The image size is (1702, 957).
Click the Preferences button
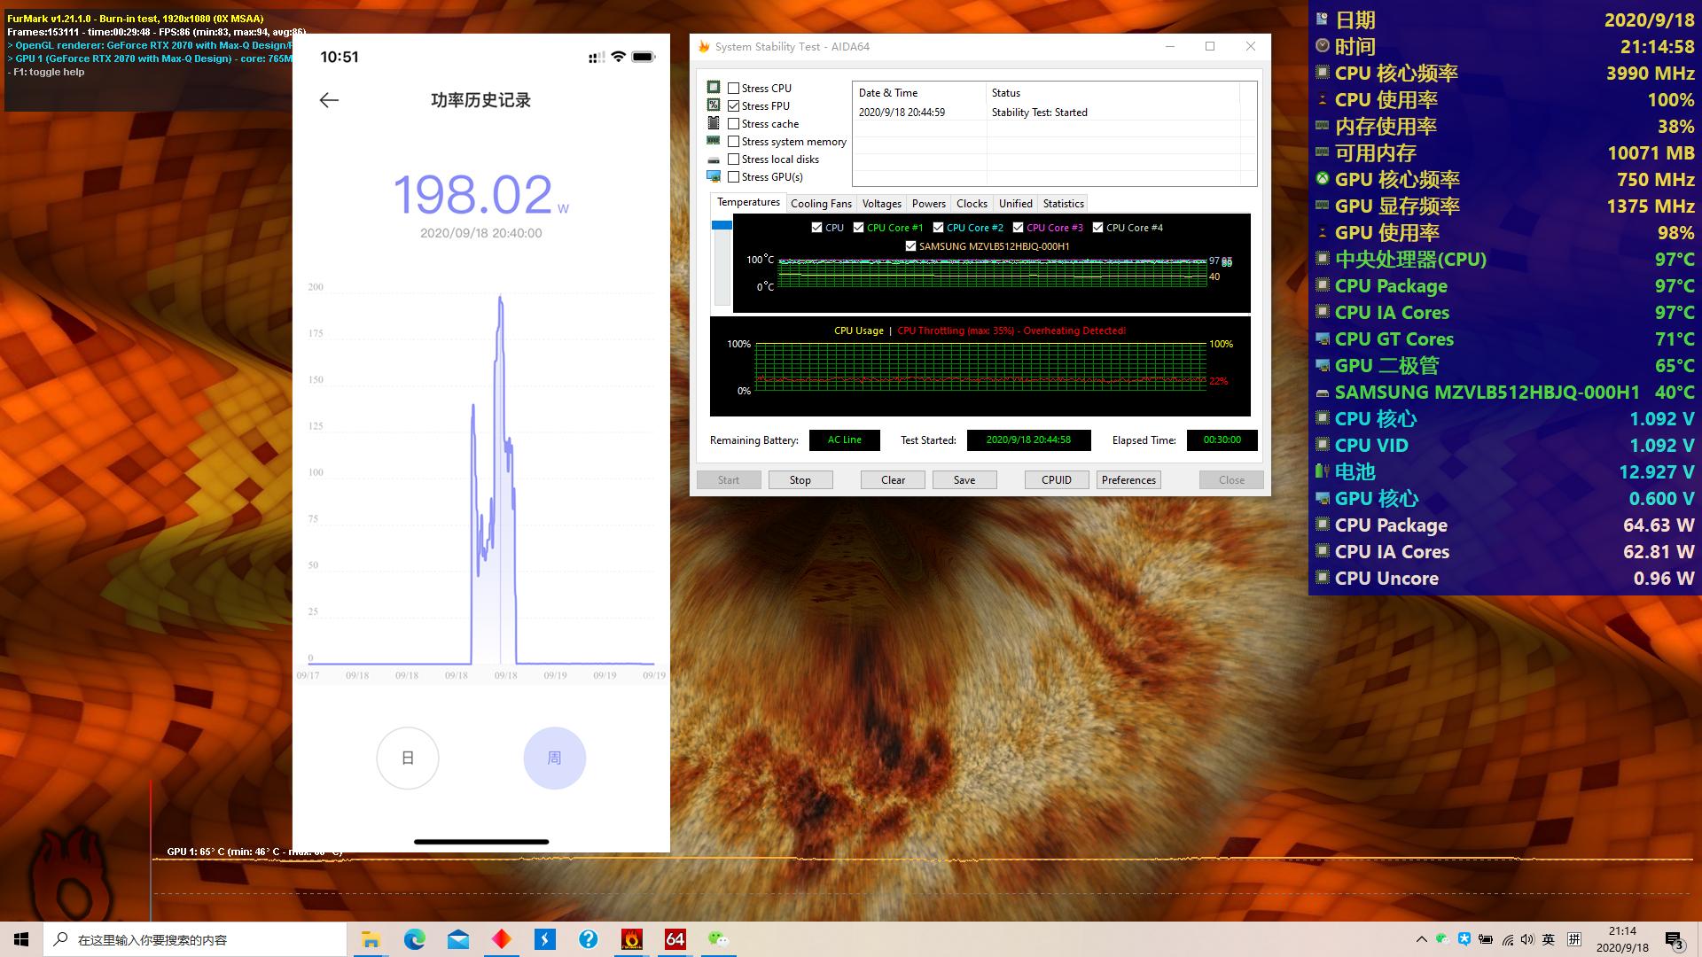[1128, 480]
